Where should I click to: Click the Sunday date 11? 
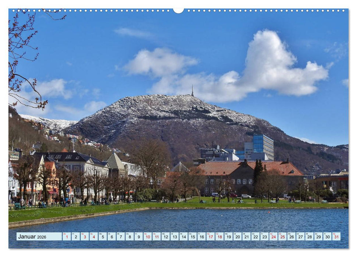[157, 237]
